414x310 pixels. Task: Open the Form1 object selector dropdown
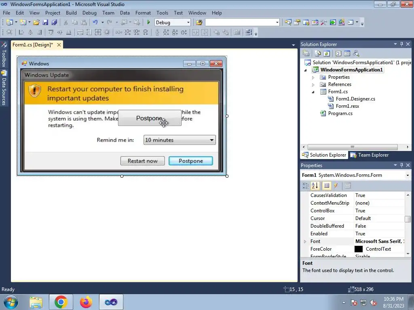(408, 175)
